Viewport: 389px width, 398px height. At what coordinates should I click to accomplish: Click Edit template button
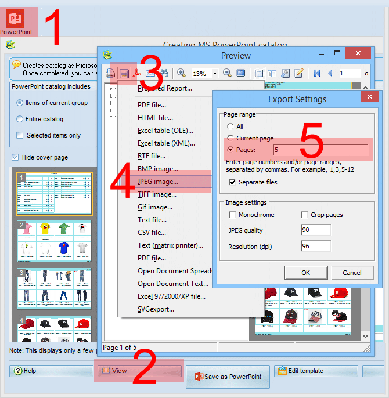[x=316, y=371]
